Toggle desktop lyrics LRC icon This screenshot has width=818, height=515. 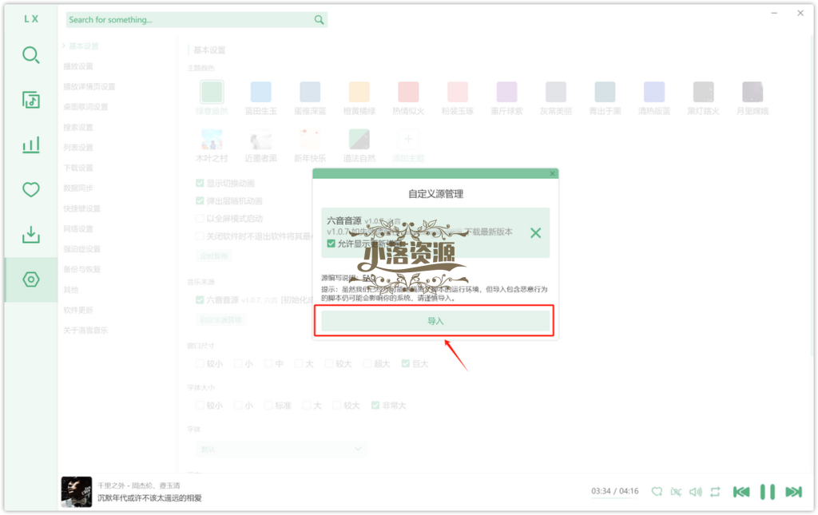pyautogui.click(x=676, y=492)
